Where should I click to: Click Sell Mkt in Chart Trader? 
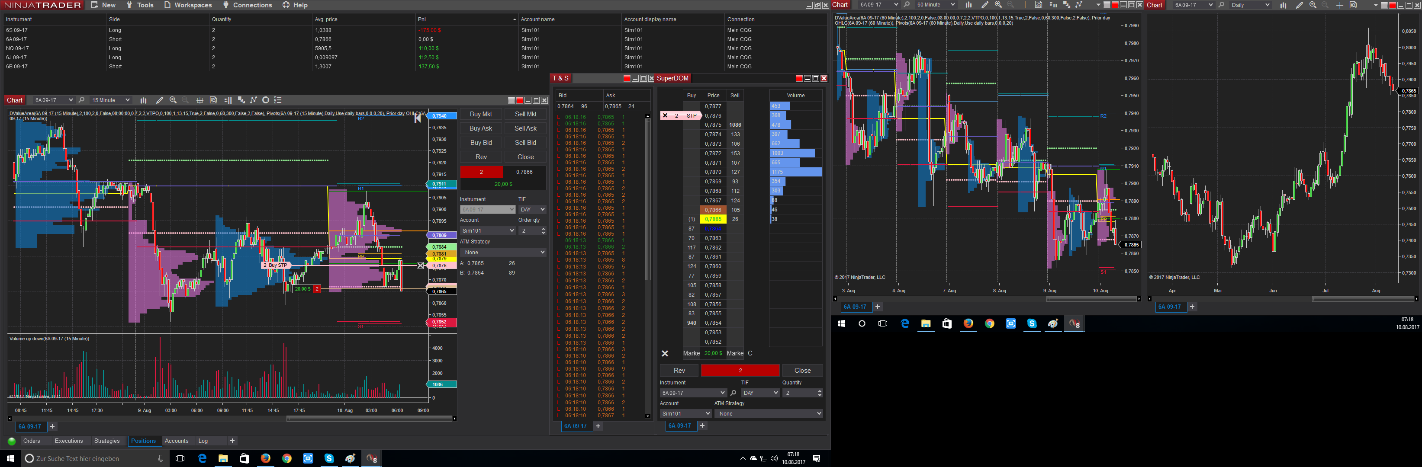pos(525,114)
